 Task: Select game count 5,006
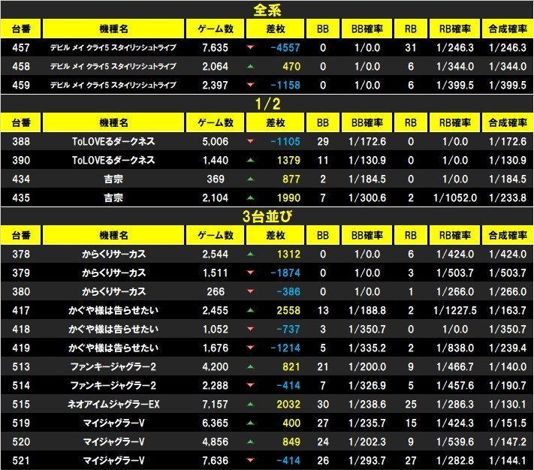216,141
